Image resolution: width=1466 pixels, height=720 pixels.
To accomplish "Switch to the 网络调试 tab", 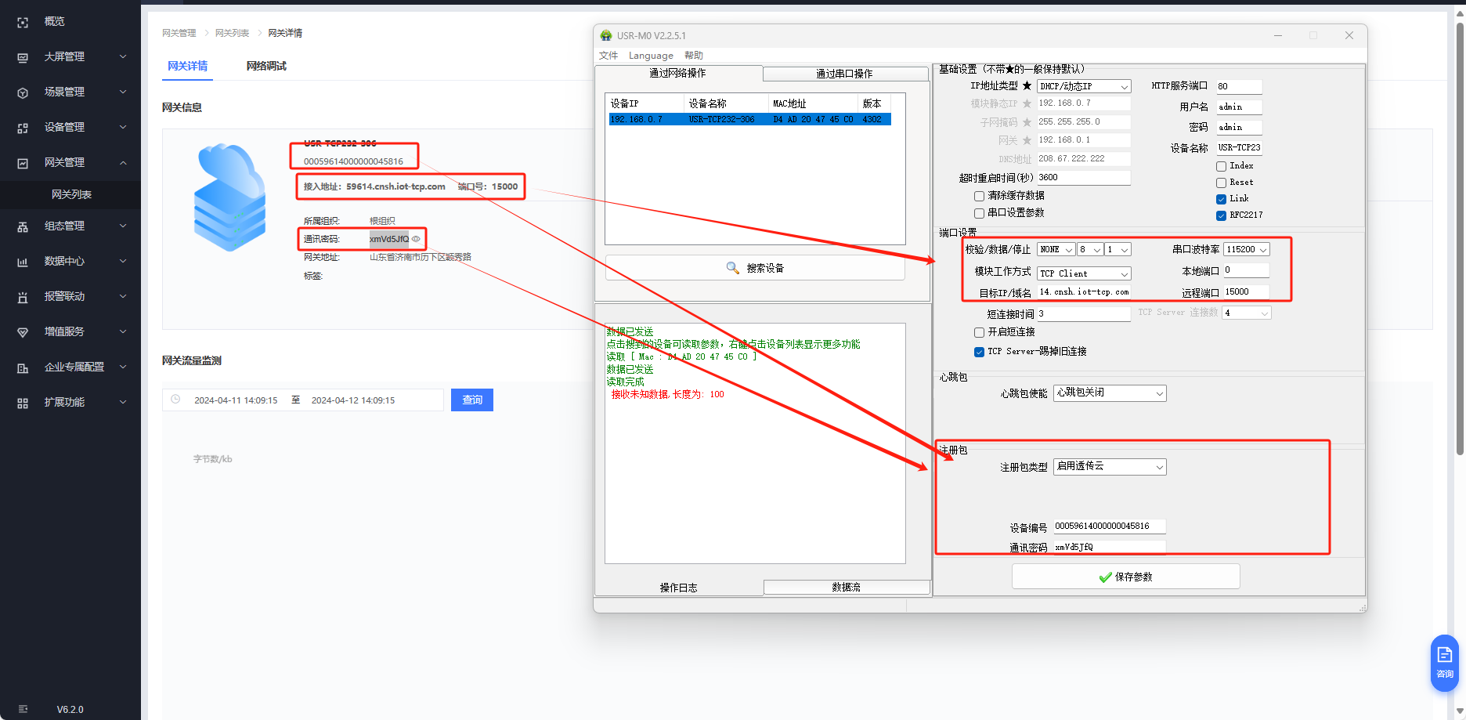I will click(x=266, y=67).
